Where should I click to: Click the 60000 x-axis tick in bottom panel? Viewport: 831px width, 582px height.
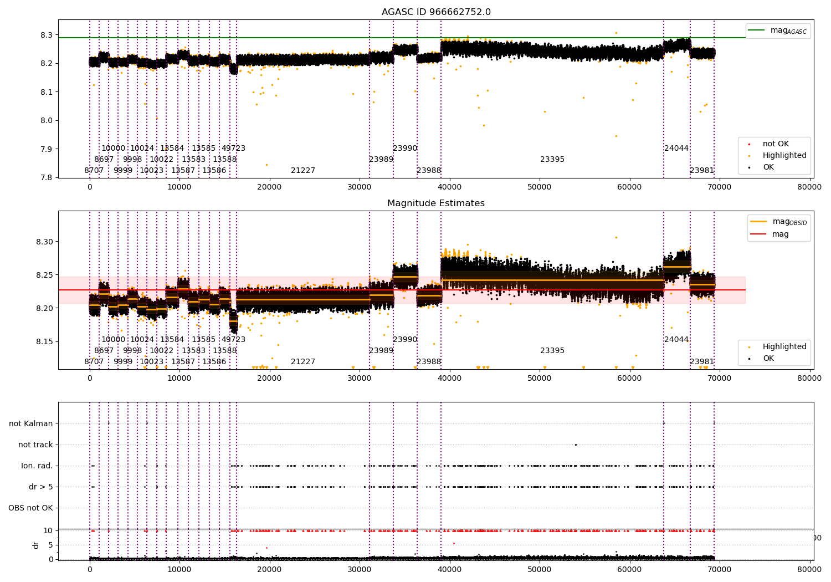click(629, 569)
